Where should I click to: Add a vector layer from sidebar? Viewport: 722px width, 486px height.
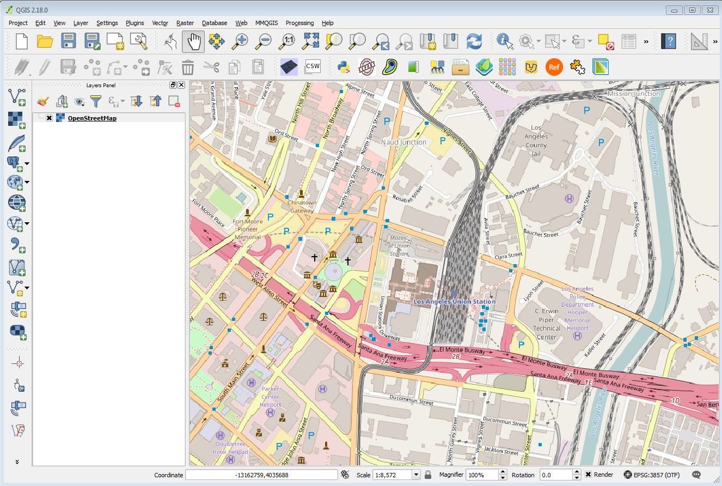pyautogui.click(x=16, y=97)
